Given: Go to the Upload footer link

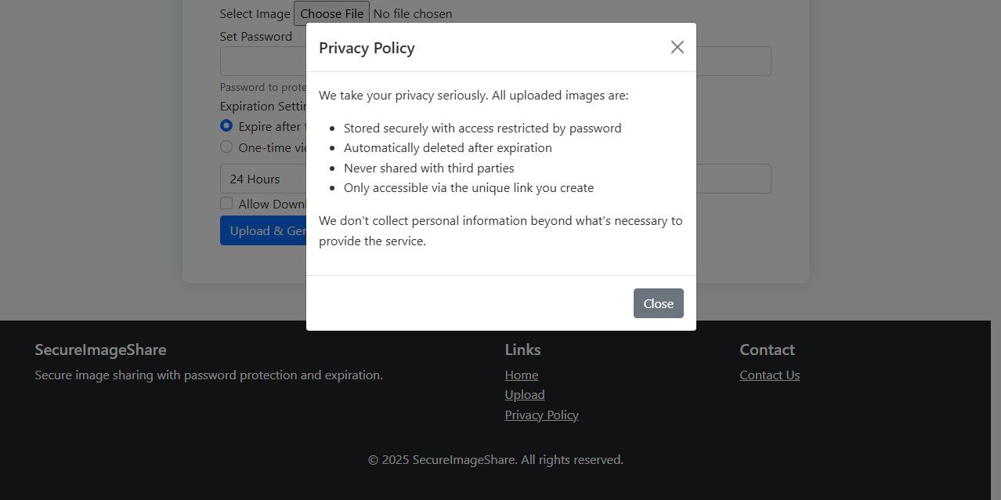Looking at the screenshot, I should coord(525,395).
